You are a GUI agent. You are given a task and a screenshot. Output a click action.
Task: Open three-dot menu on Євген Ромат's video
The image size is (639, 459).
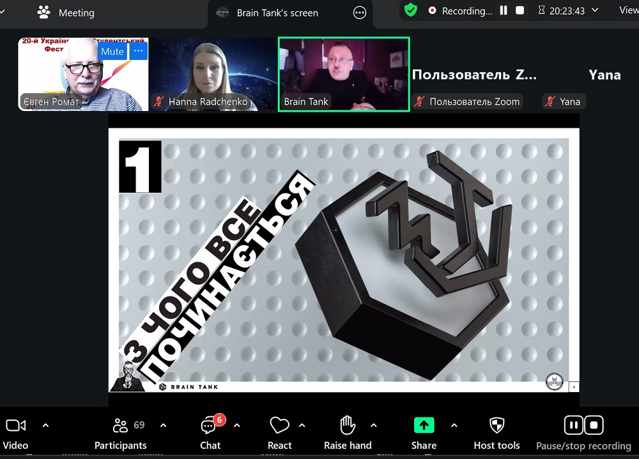pos(139,51)
